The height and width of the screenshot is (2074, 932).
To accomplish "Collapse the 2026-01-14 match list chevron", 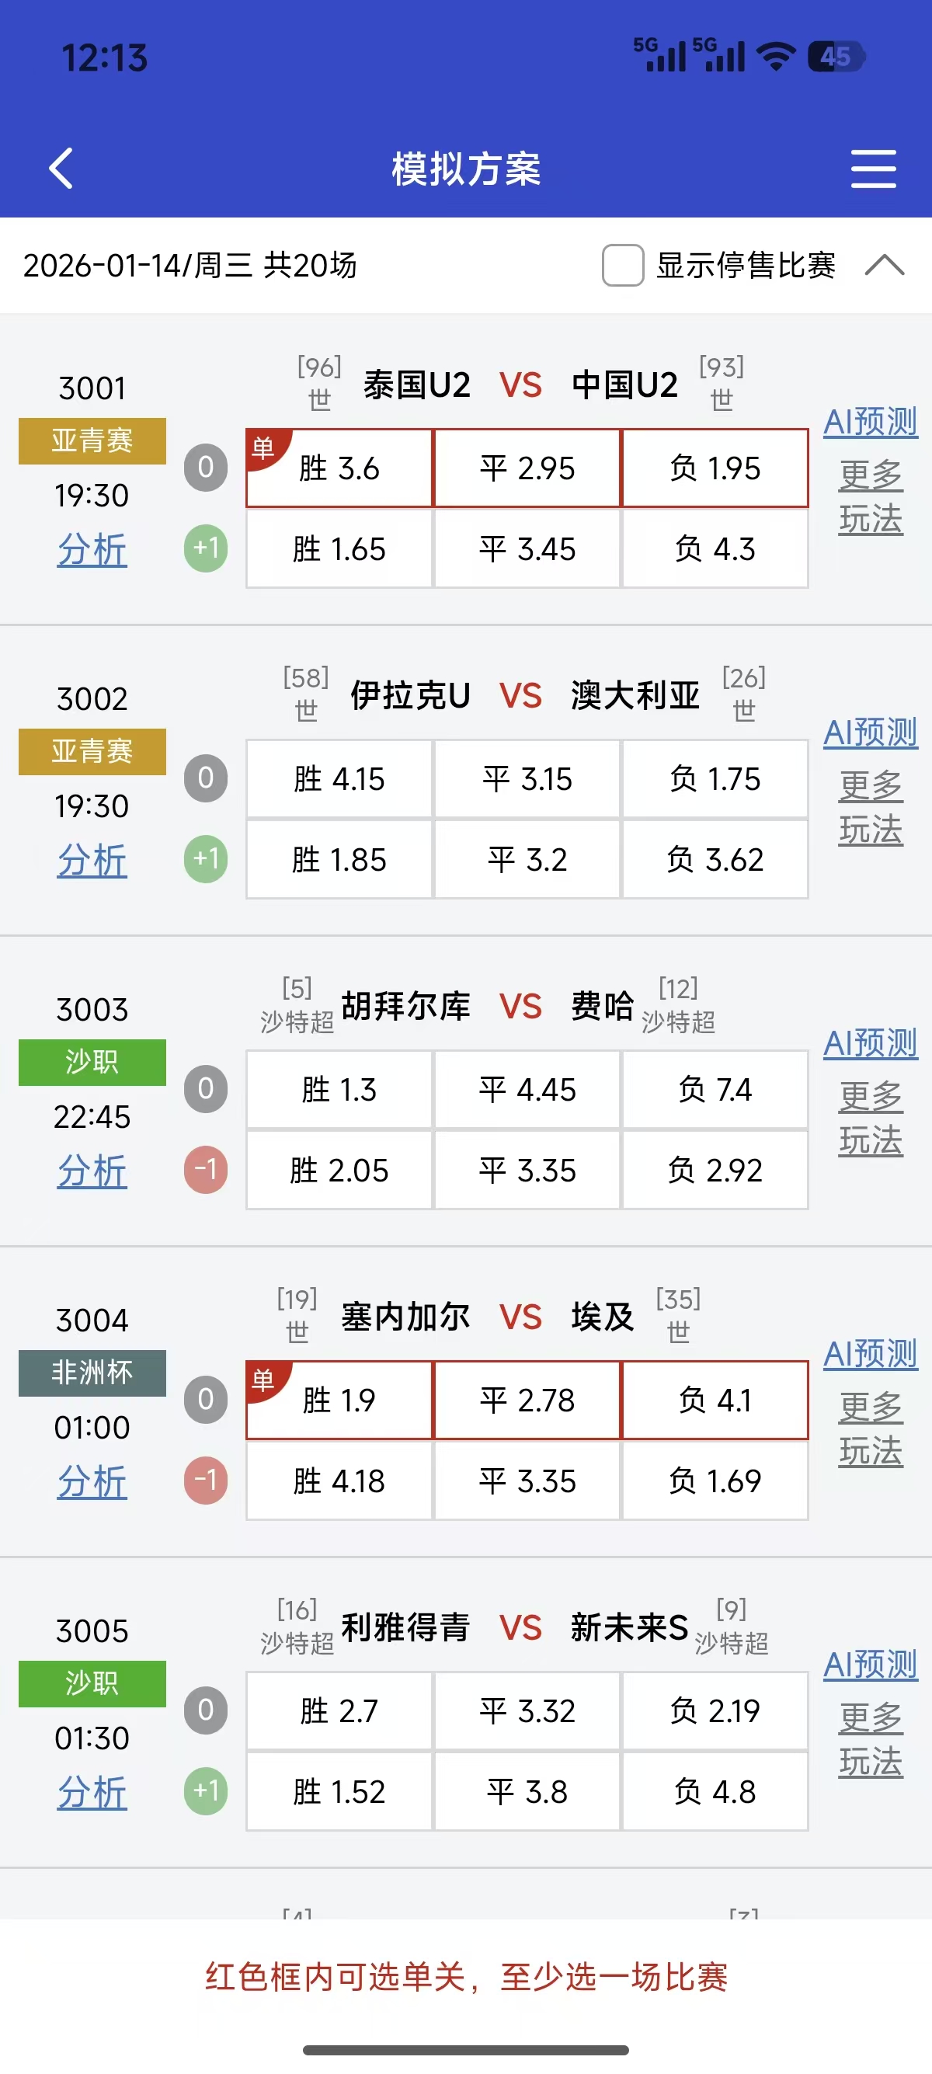I will 885,265.
